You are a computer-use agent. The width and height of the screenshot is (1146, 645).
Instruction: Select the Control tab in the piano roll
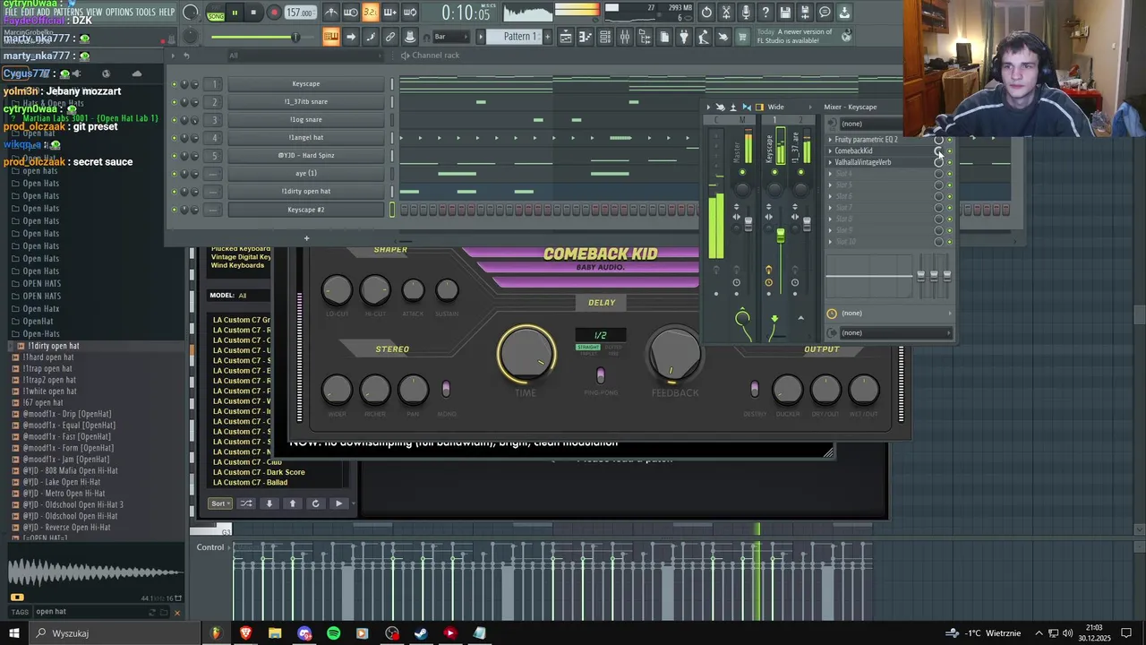coord(210,547)
